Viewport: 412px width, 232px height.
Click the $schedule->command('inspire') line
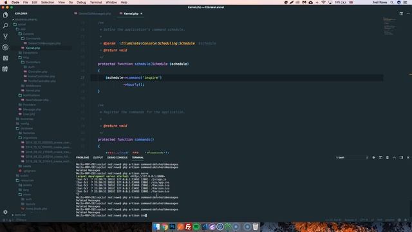coord(134,78)
